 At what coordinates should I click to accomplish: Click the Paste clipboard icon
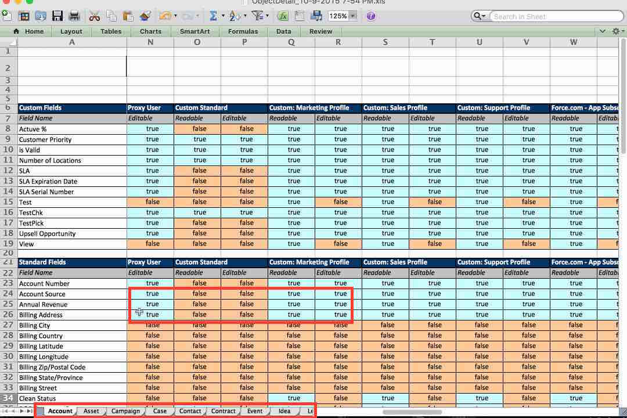pyautogui.click(x=128, y=16)
